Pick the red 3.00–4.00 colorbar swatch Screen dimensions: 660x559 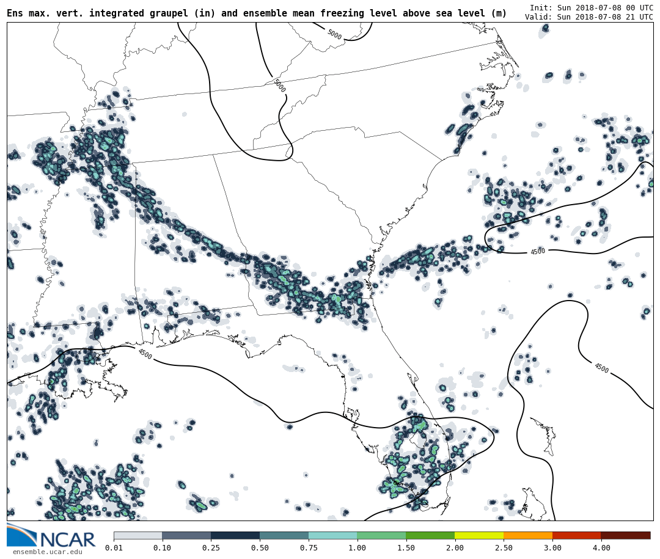pyautogui.click(x=576, y=535)
